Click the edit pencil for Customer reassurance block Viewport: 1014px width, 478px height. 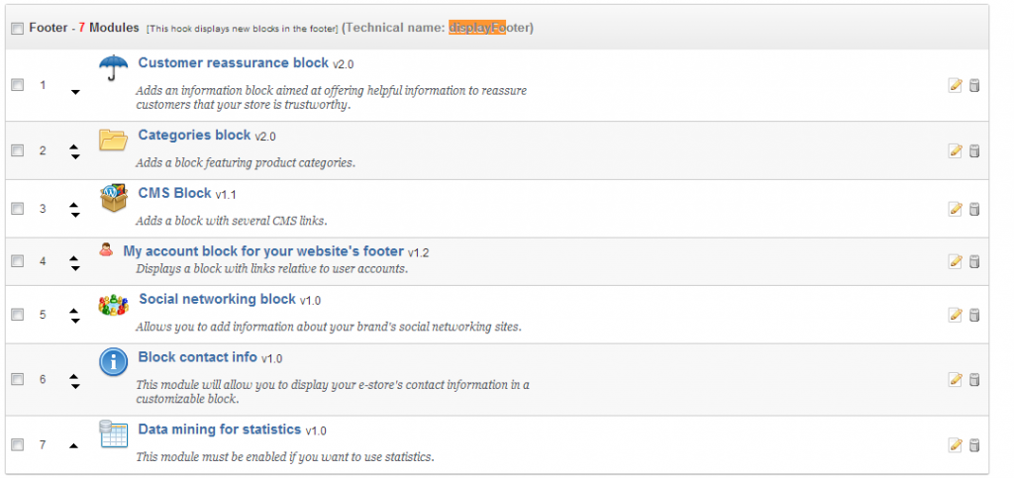[955, 85]
